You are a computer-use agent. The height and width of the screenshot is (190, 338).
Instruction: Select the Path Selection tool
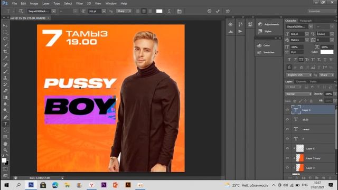coord(5,130)
